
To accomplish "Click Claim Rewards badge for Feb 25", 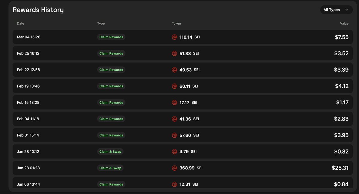I will (x=111, y=53).
